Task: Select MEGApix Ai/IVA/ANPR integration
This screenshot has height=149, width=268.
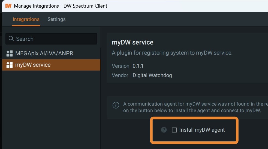Action: click(x=51, y=53)
